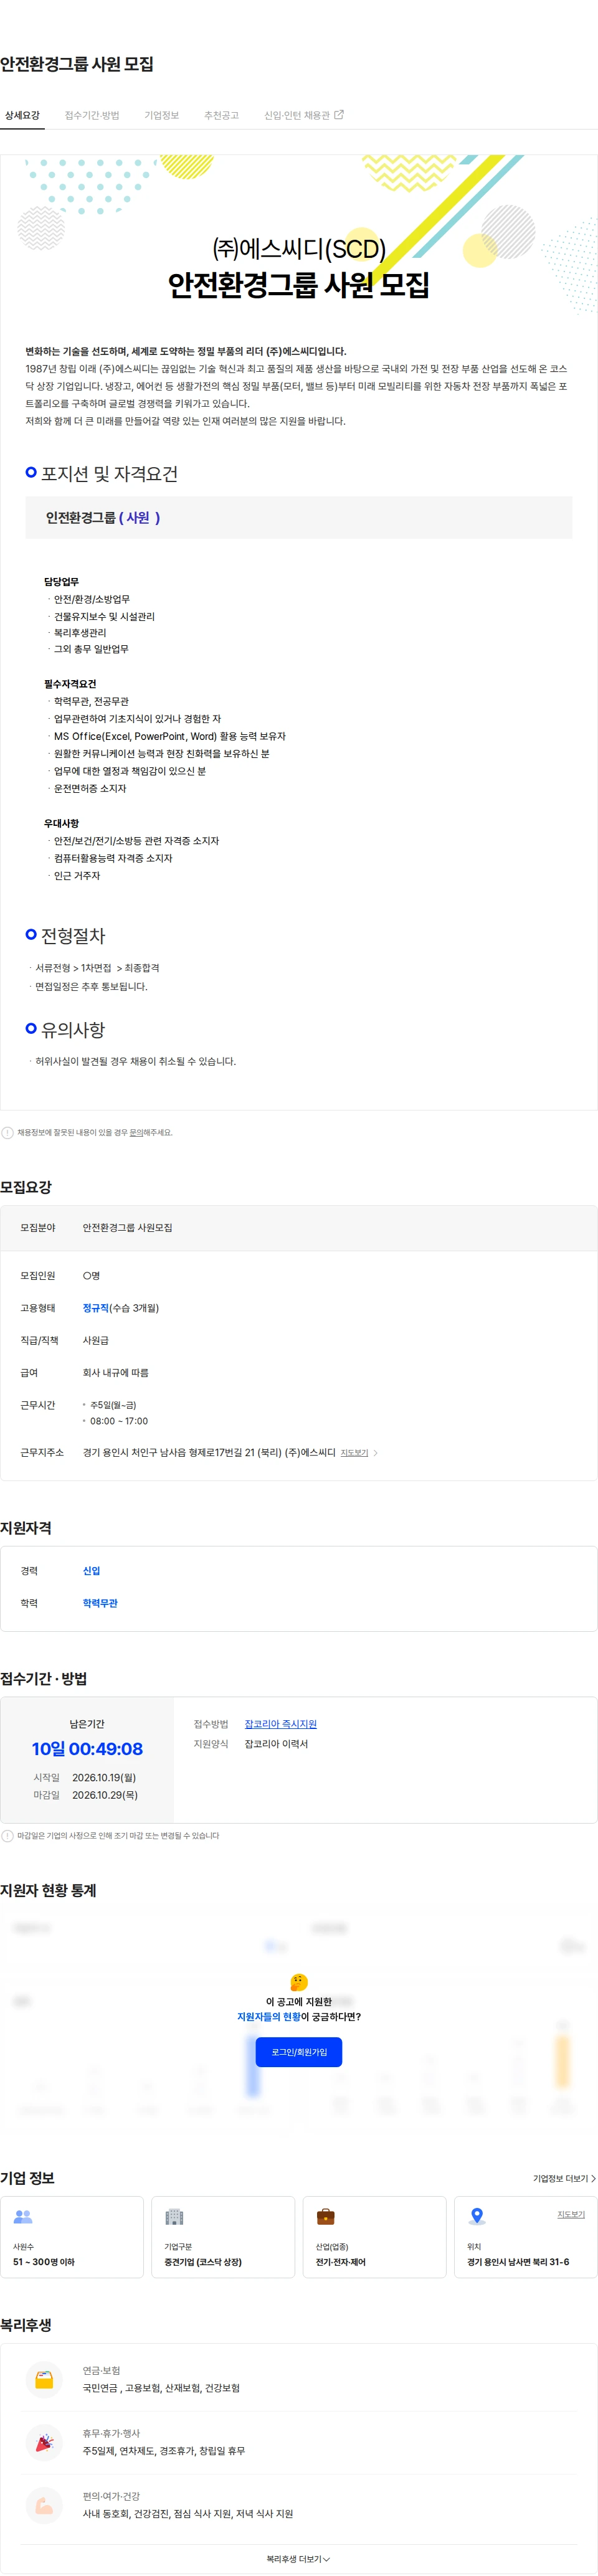Click 서류전형 > 1차면접 procedure text

[97, 967]
